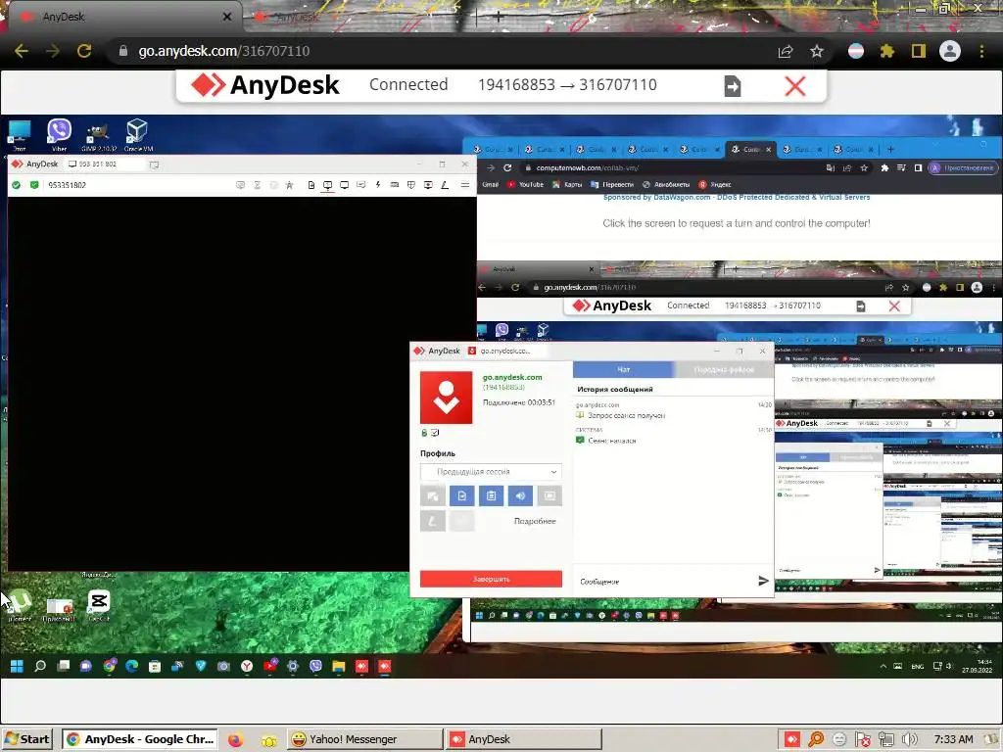Open Viber desktop shortcut

click(x=59, y=135)
